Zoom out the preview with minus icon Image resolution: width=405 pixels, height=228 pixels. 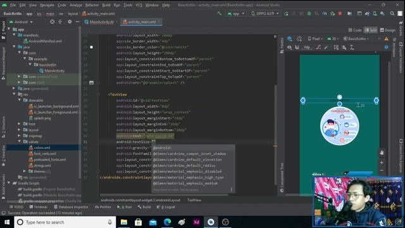click(x=382, y=170)
